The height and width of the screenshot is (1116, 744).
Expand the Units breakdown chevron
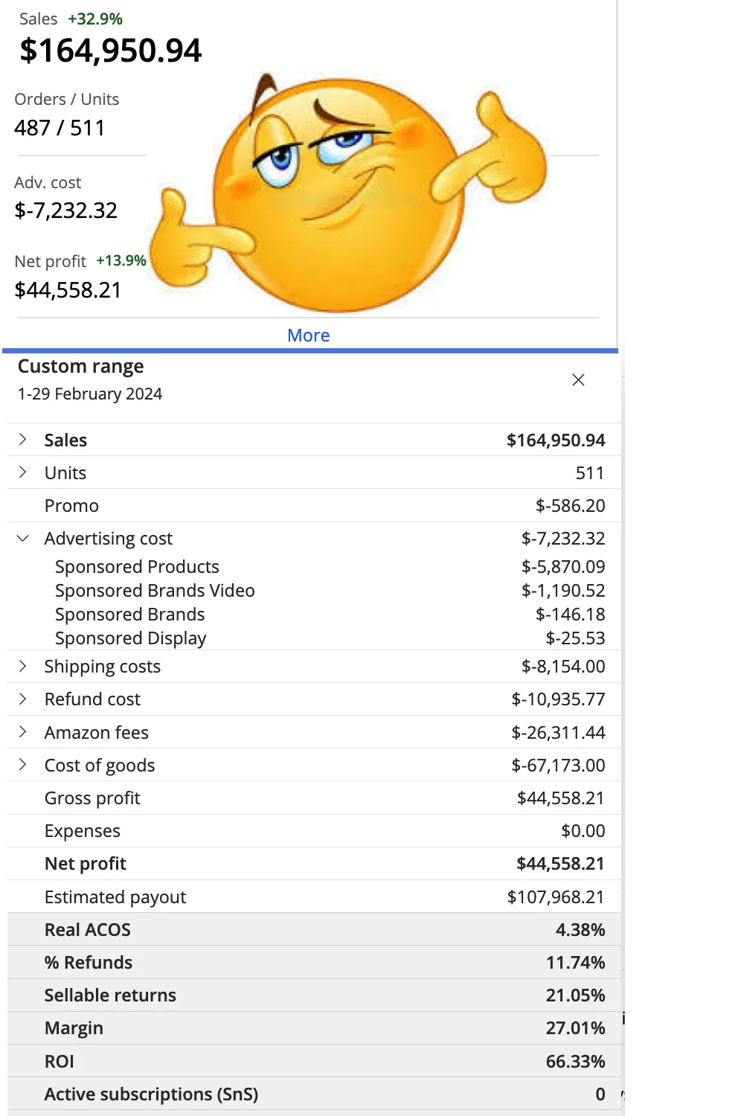click(23, 472)
